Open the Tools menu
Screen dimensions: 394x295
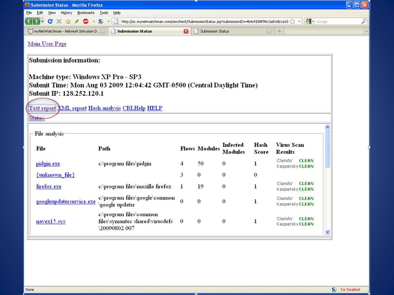point(104,13)
